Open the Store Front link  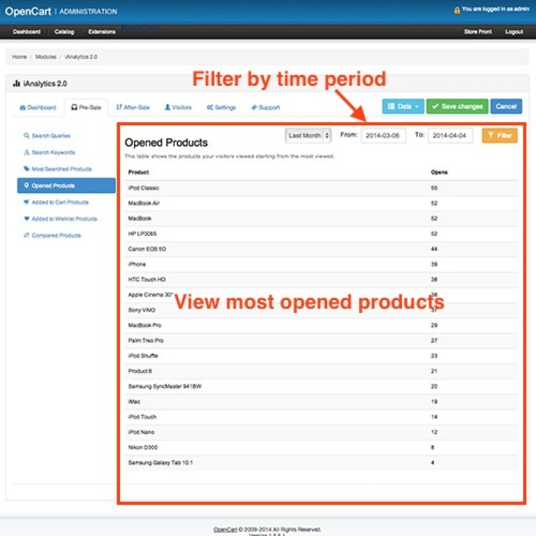pos(478,31)
